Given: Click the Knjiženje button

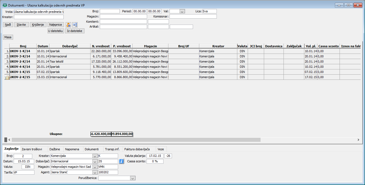Looking at the screenshot, I should (38, 25).
